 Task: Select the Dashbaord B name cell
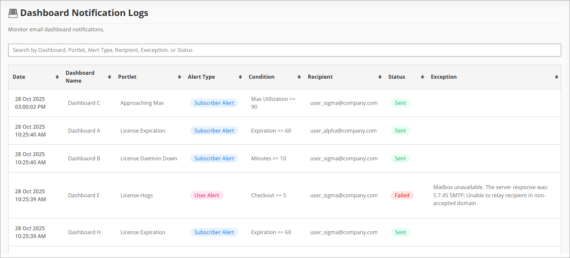[x=84, y=158]
